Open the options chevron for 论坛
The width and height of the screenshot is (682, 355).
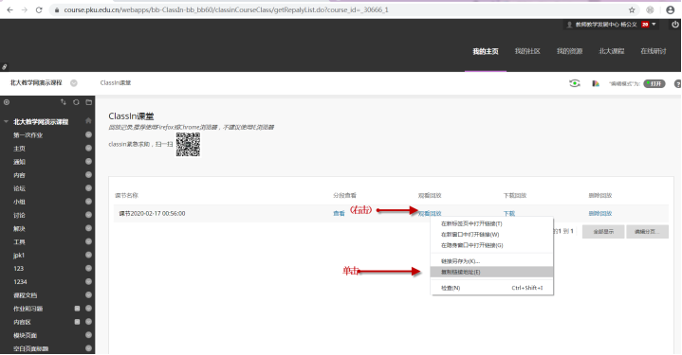coord(89,188)
